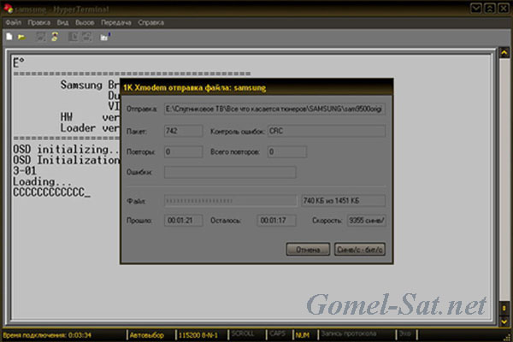Click the Прошло elapsed time 00:01:21
The width and height of the screenshot is (513, 342).
[183, 221]
